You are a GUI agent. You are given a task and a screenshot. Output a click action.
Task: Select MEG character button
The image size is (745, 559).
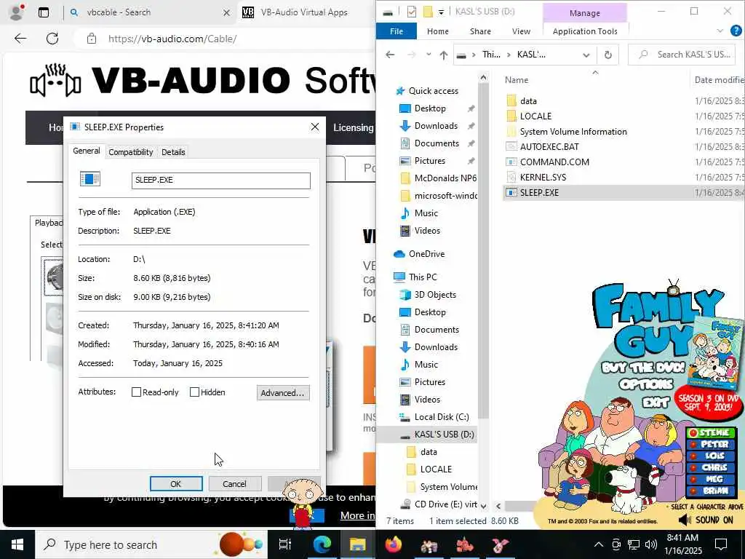[x=711, y=479]
